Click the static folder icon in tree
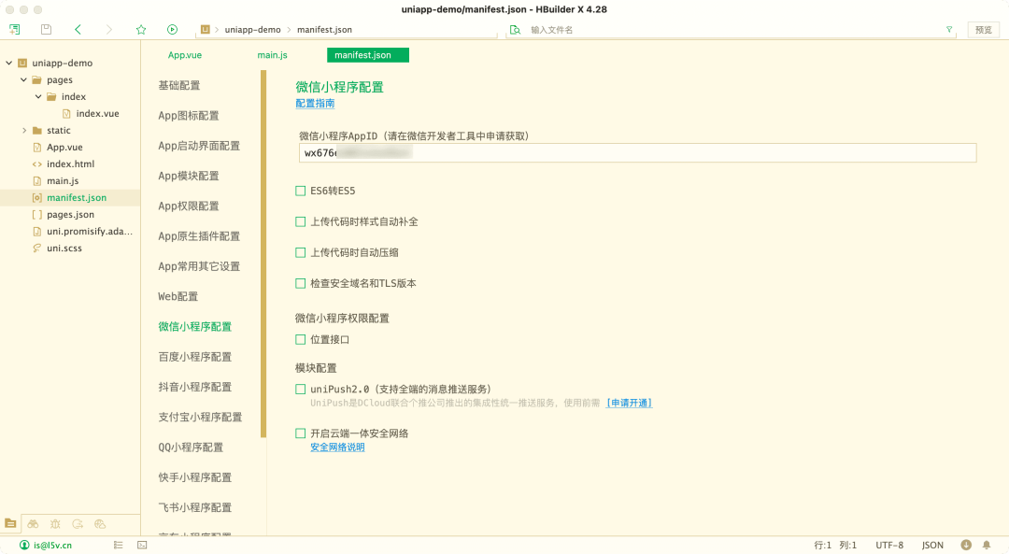The width and height of the screenshot is (1009, 554). pos(36,130)
